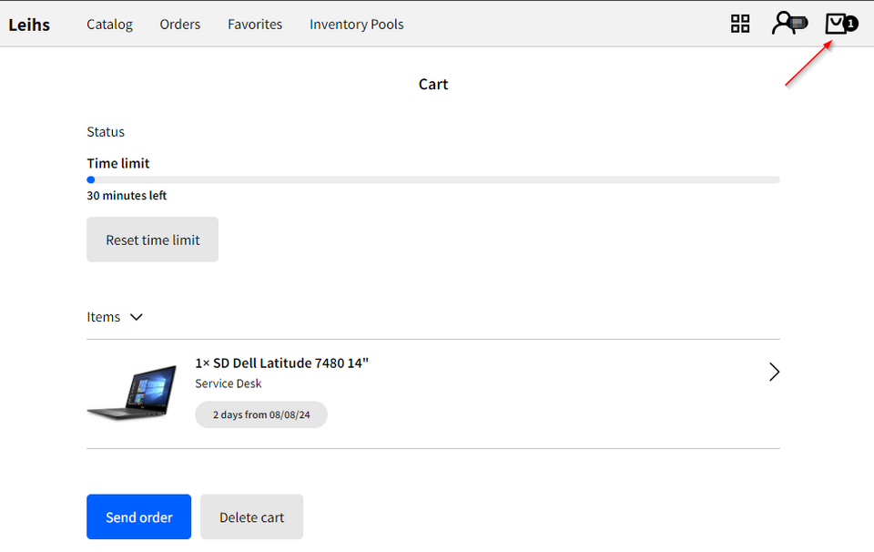The width and height of the screenshot is (874, 552).
Task: Click the "2 days from 08/08/24" date pill
Action: click(x=261, y=414)
